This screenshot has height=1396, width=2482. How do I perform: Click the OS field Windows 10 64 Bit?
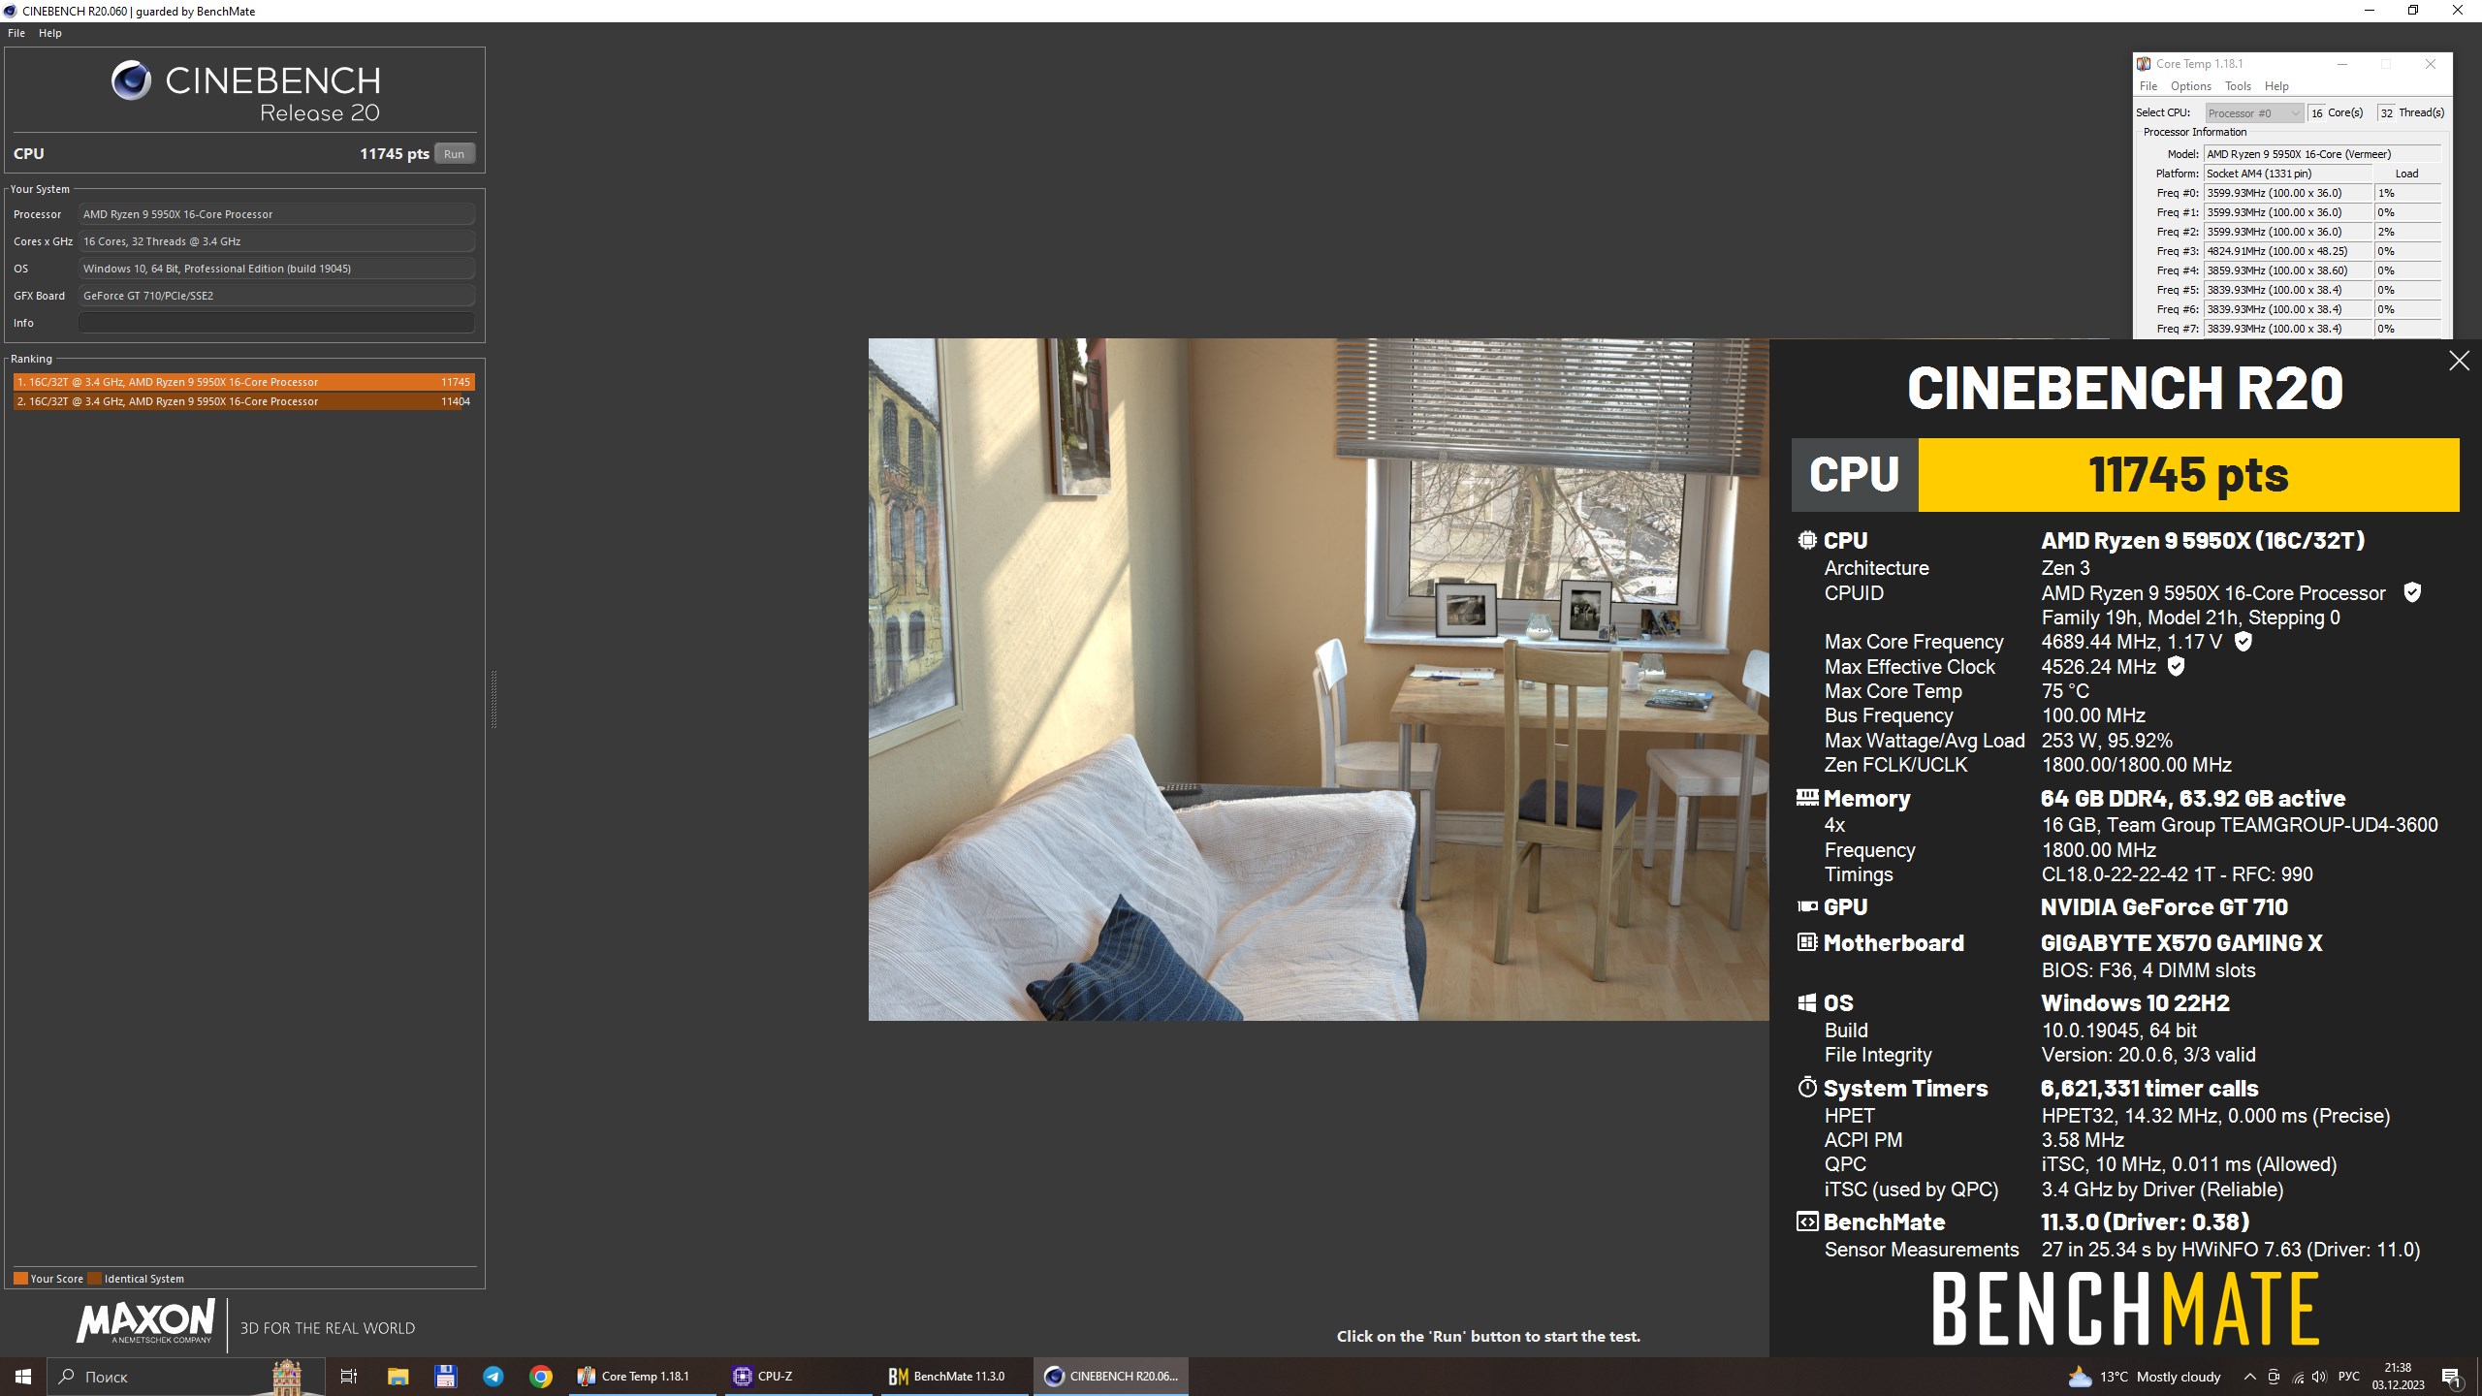276,269
